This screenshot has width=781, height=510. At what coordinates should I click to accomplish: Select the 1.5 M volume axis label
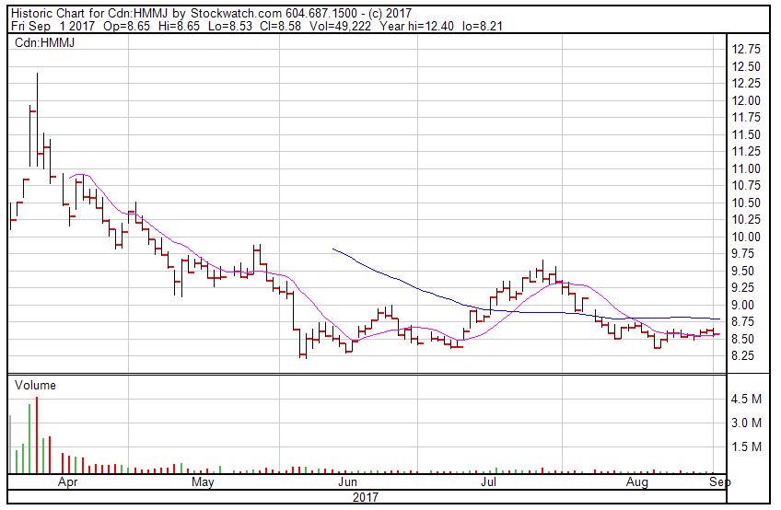pos(745,447)
